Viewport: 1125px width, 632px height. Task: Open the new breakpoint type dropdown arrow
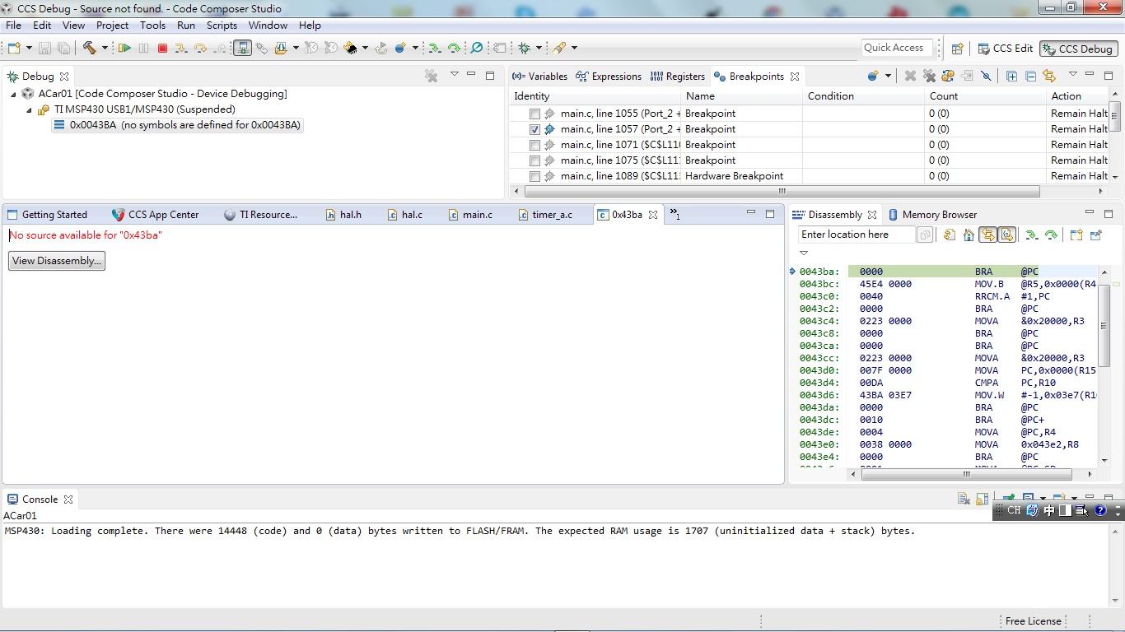coord(888,77)
